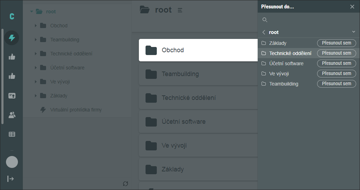The image size is (360, 190).
Task: Click the refresh icon under folder tree
Action: (x=126, y=184)
